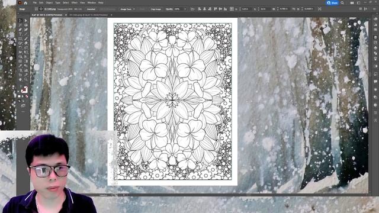Select the Zoom tool magnifier

[x=26, y=79]
